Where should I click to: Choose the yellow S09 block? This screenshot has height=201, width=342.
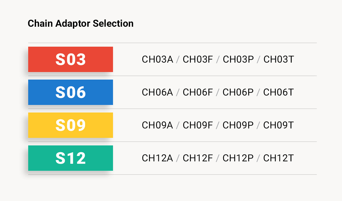(70, 125)
